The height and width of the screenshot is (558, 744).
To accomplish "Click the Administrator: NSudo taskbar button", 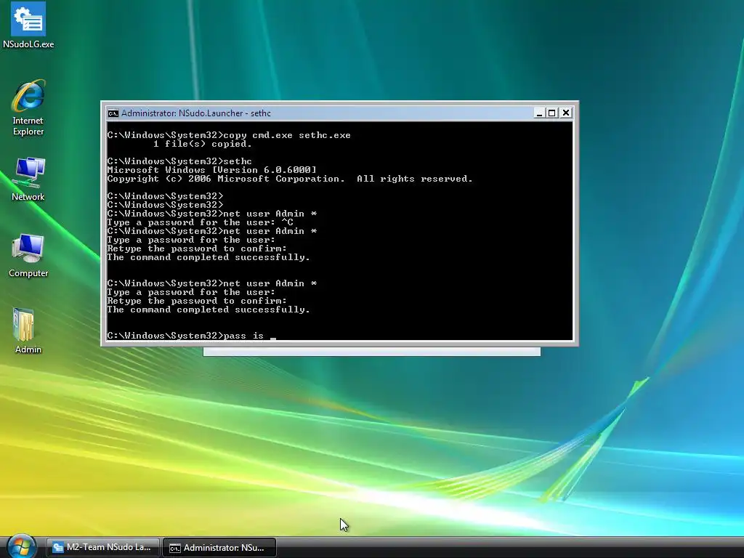I will point(219,548).
